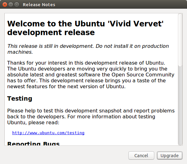Select the 'Testing' section heading
This screenshot has width=187, height=164.
[20, 99]
